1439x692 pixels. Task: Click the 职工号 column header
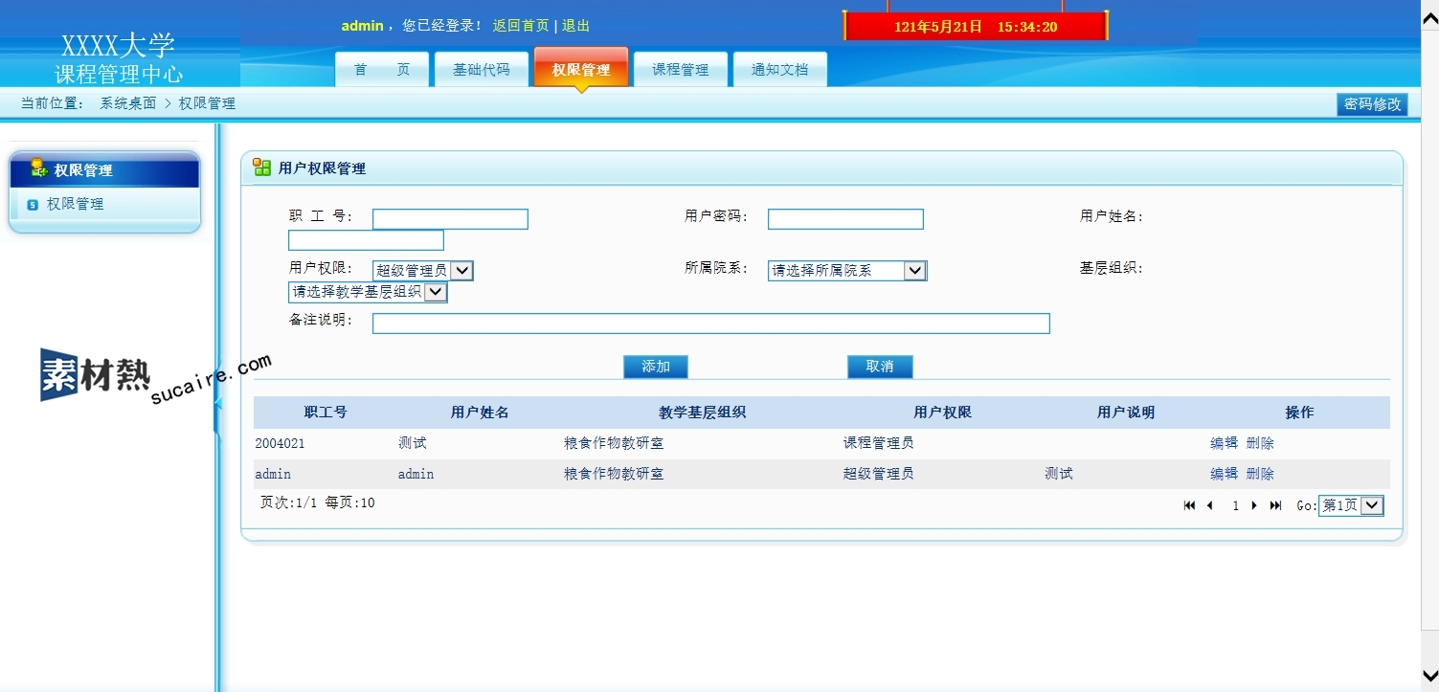(326, 413)
